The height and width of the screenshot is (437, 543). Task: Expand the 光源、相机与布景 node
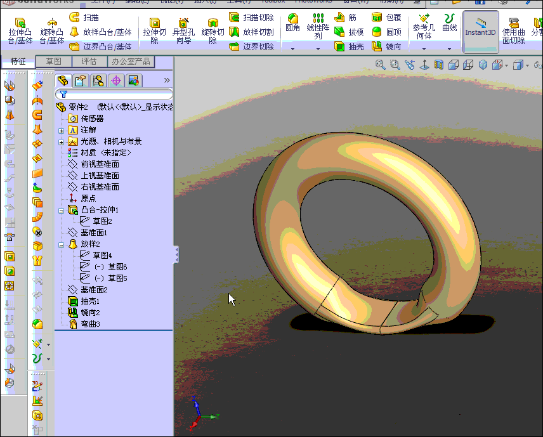tap(62, 142)
